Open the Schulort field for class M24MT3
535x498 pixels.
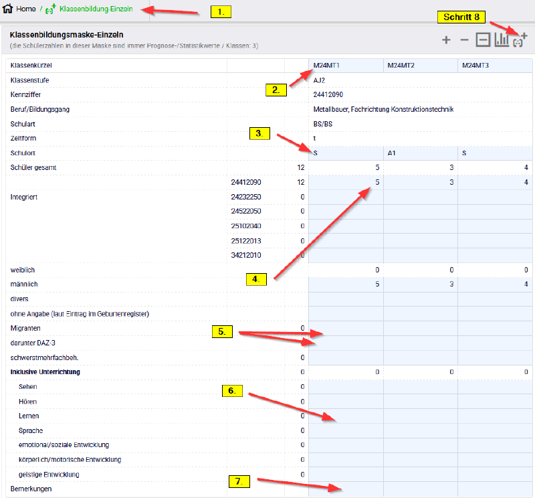pos(494,153)
